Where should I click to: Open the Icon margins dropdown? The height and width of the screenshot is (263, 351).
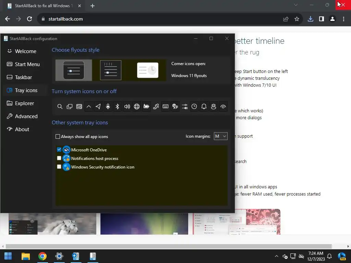point(221,136)
